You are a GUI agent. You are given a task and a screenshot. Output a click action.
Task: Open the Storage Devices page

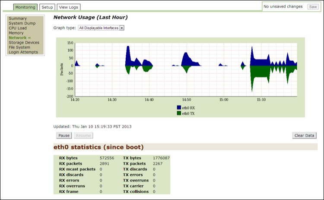point(24,43)
